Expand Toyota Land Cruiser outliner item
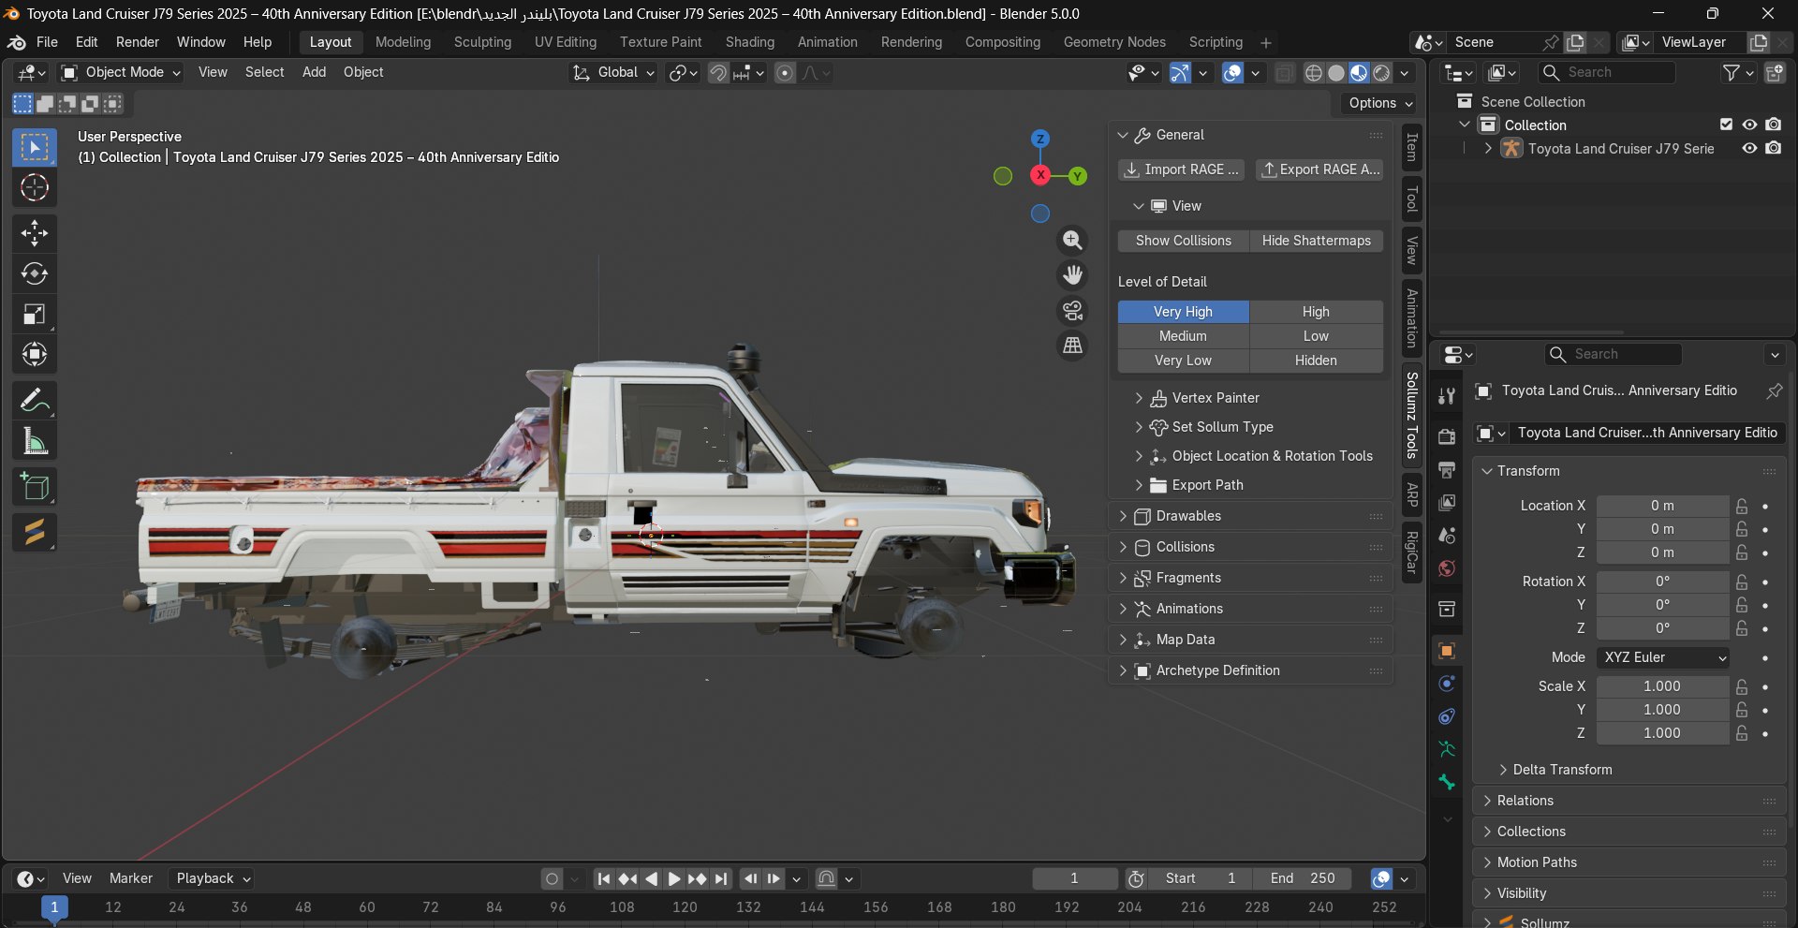This screenshot has height=928, width=1798. click(1488, 148)
